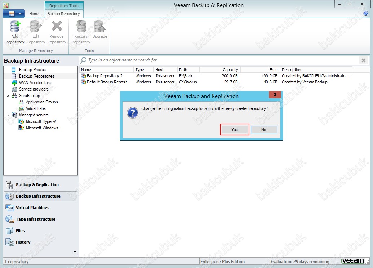Click the 199.9 GB free space cell
The image size is (373, 268).
[270, 76]
